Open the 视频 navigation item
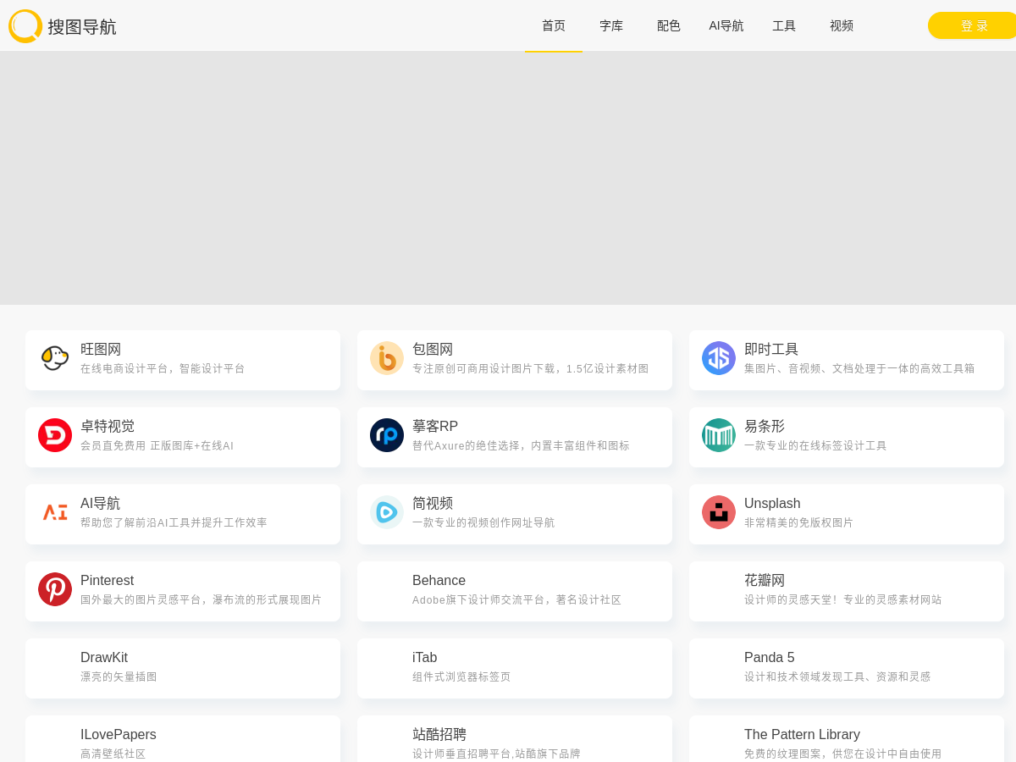This screenshot has height=762, width=1016. click(842, 26)
